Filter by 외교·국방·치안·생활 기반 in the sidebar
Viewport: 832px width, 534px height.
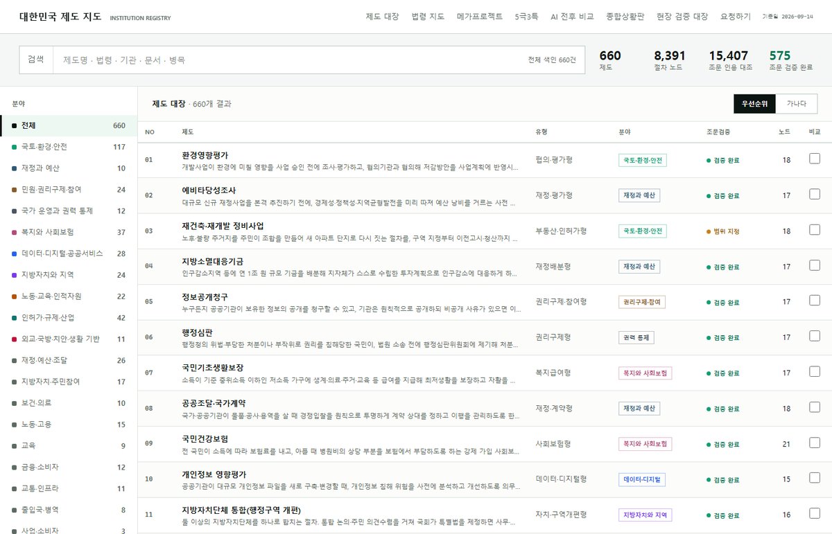(x=69, y=339)
